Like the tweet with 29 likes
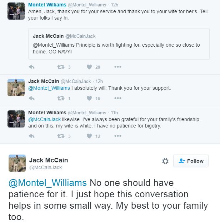 pos(89,67)
